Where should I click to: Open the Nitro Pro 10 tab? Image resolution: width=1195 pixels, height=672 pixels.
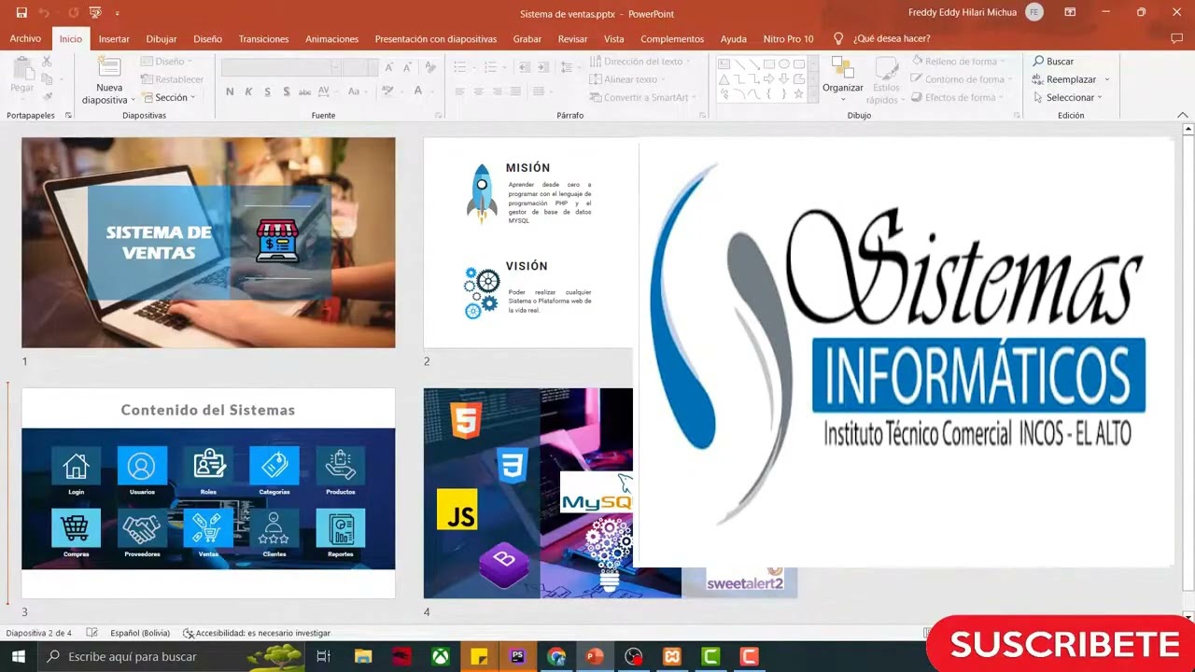click(x=788, y=39)
